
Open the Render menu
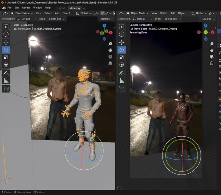tap(26, 8)
